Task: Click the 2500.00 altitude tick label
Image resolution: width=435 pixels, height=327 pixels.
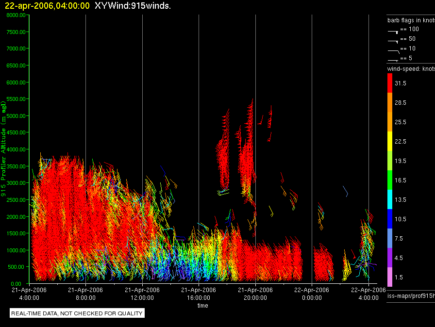Action: (x=16, y=200)
